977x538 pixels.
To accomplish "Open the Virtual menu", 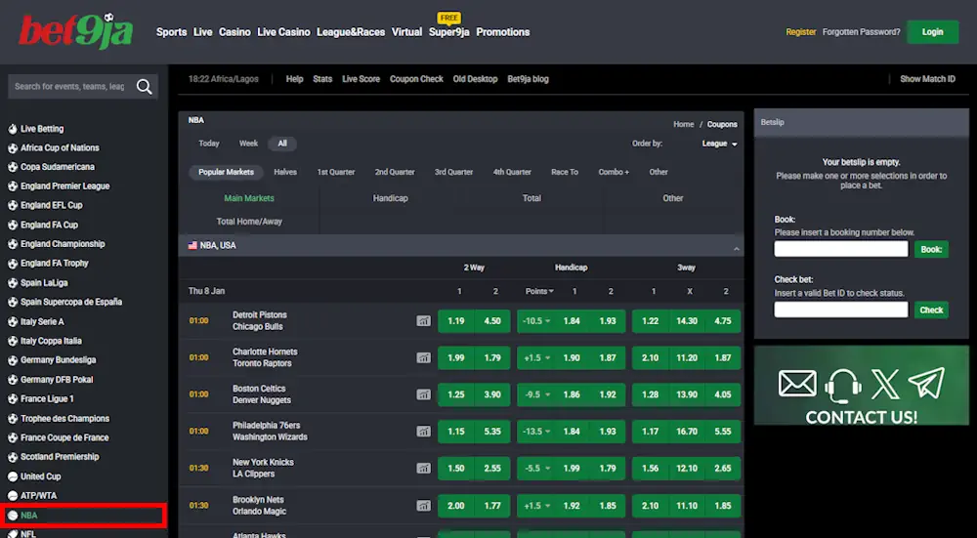I will coord(406,32).
